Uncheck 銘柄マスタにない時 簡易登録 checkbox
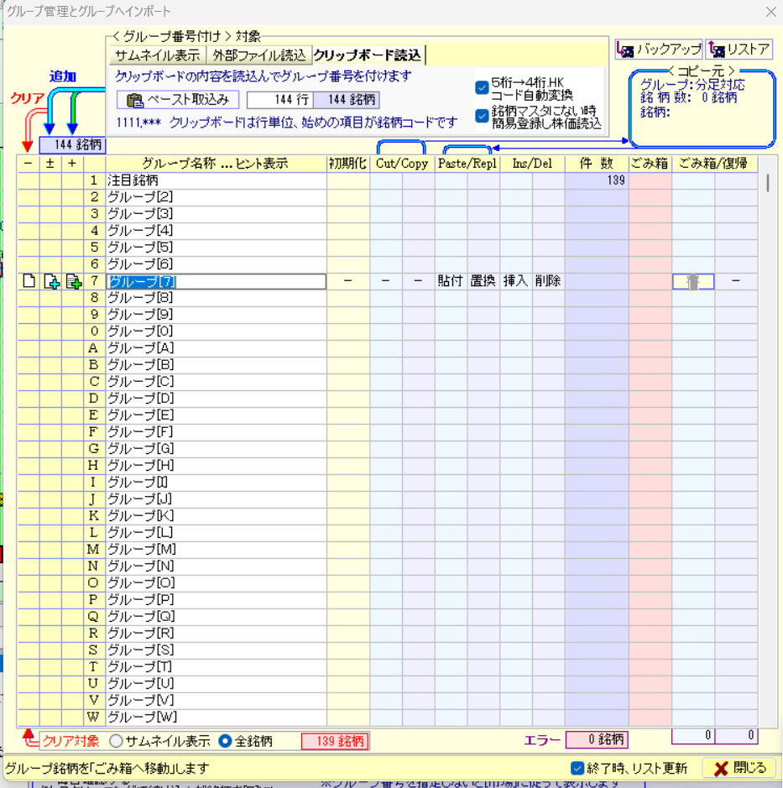The width and height of the screenshot is (783, 788). coord(482,116)
